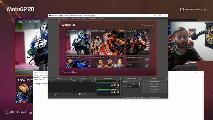Open the Visualizar menu in OBS
The height and width of the screenshot is (120, 213).
66,19
